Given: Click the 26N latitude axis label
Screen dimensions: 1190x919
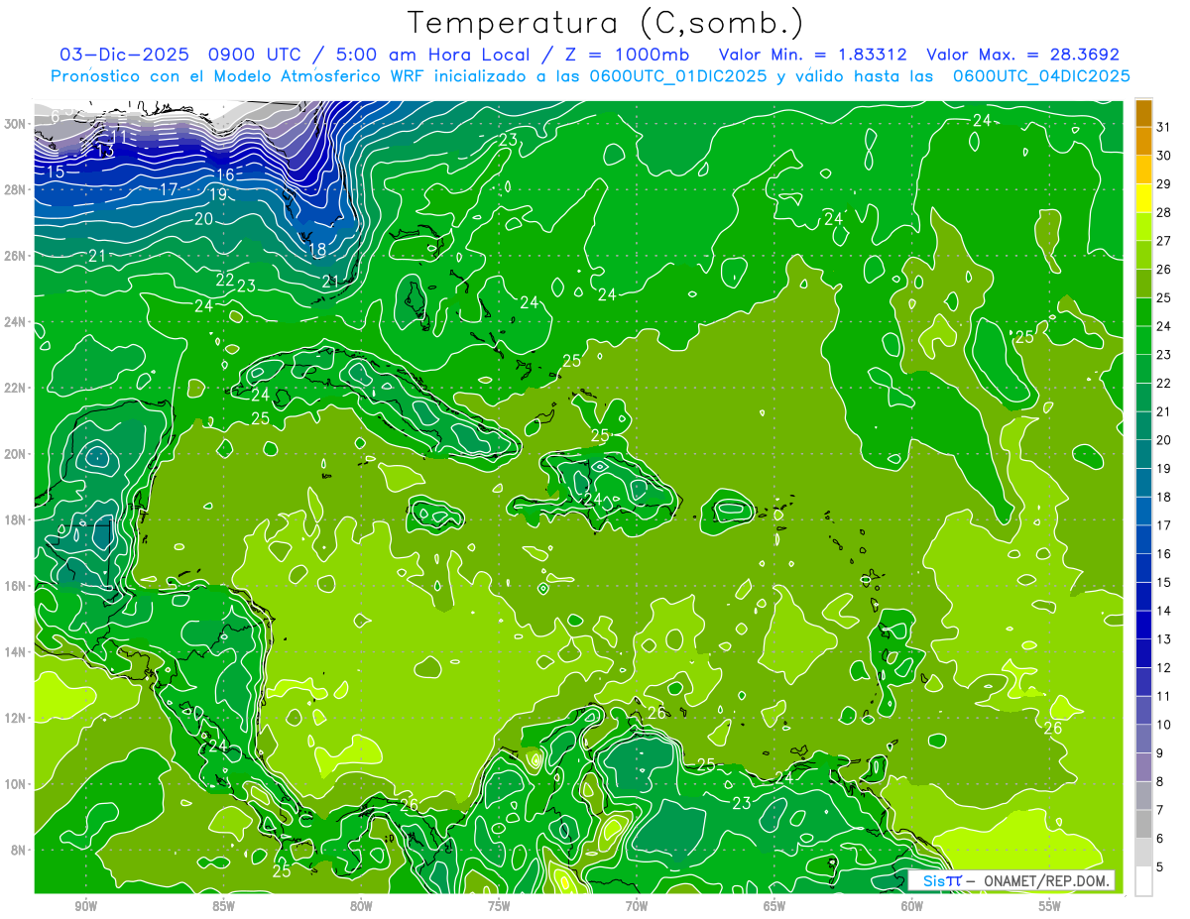Looking at the screenshot, I should (16, 256).
